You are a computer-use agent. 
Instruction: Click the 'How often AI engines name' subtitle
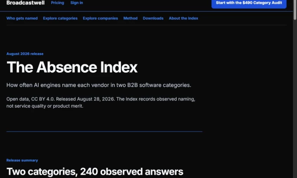pos(99,85)
